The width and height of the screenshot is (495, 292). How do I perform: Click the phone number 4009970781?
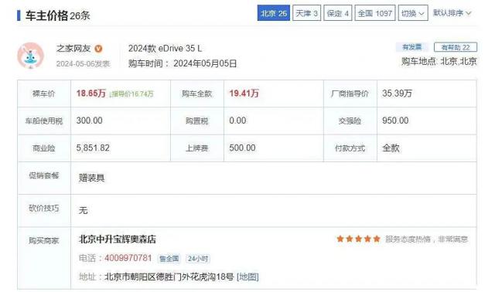pyautogui.click(x=128, y=258)
